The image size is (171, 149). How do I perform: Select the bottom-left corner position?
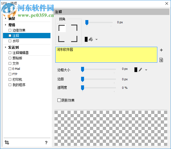(61, 39)
